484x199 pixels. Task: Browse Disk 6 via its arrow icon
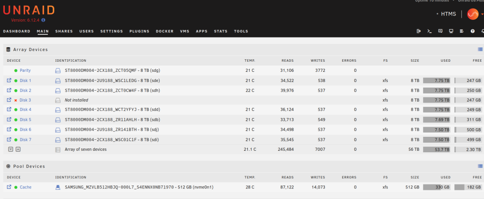click(x=9, y=129)
